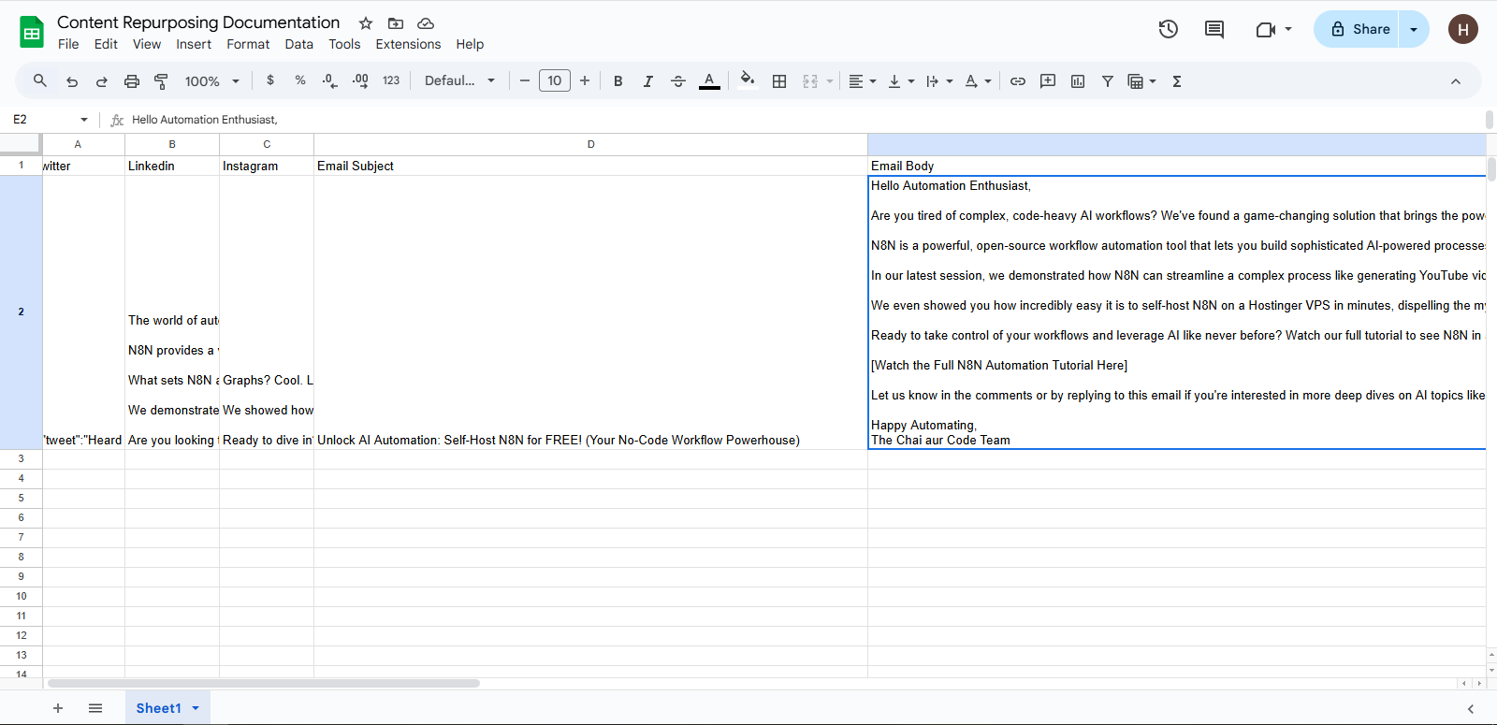Toggle italic formatting
The width and height of the screenshot is (1497, 725).
[647, 81]
